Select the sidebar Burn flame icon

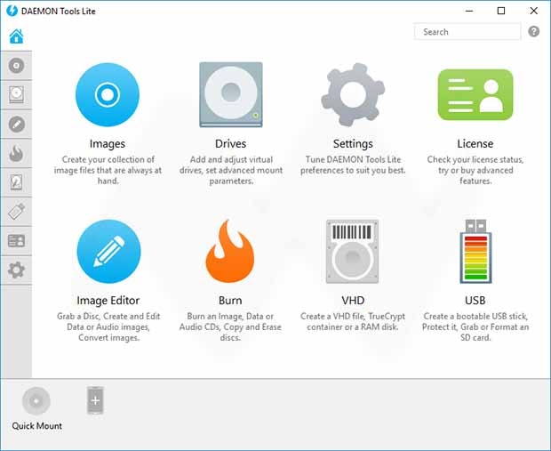tap(16, 153)
